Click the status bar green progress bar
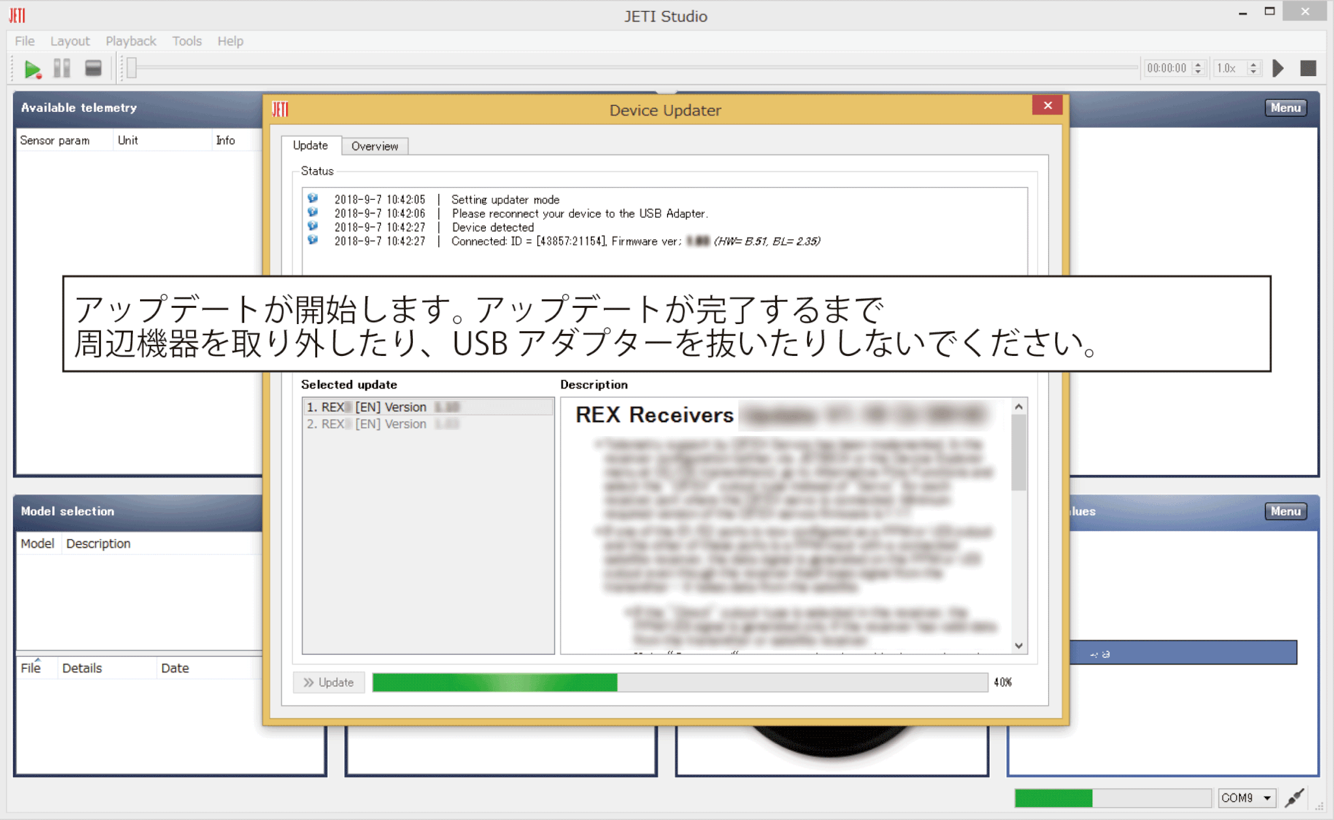 tap(1113, 798)
